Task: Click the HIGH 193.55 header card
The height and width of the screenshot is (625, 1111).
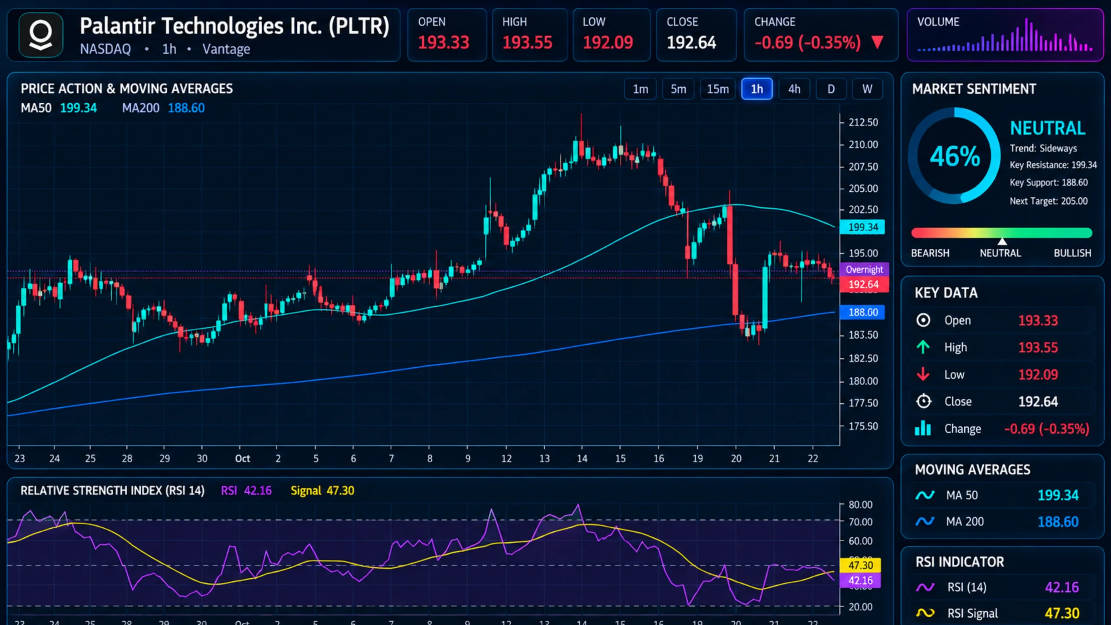Action: click(x=530, y=35)
